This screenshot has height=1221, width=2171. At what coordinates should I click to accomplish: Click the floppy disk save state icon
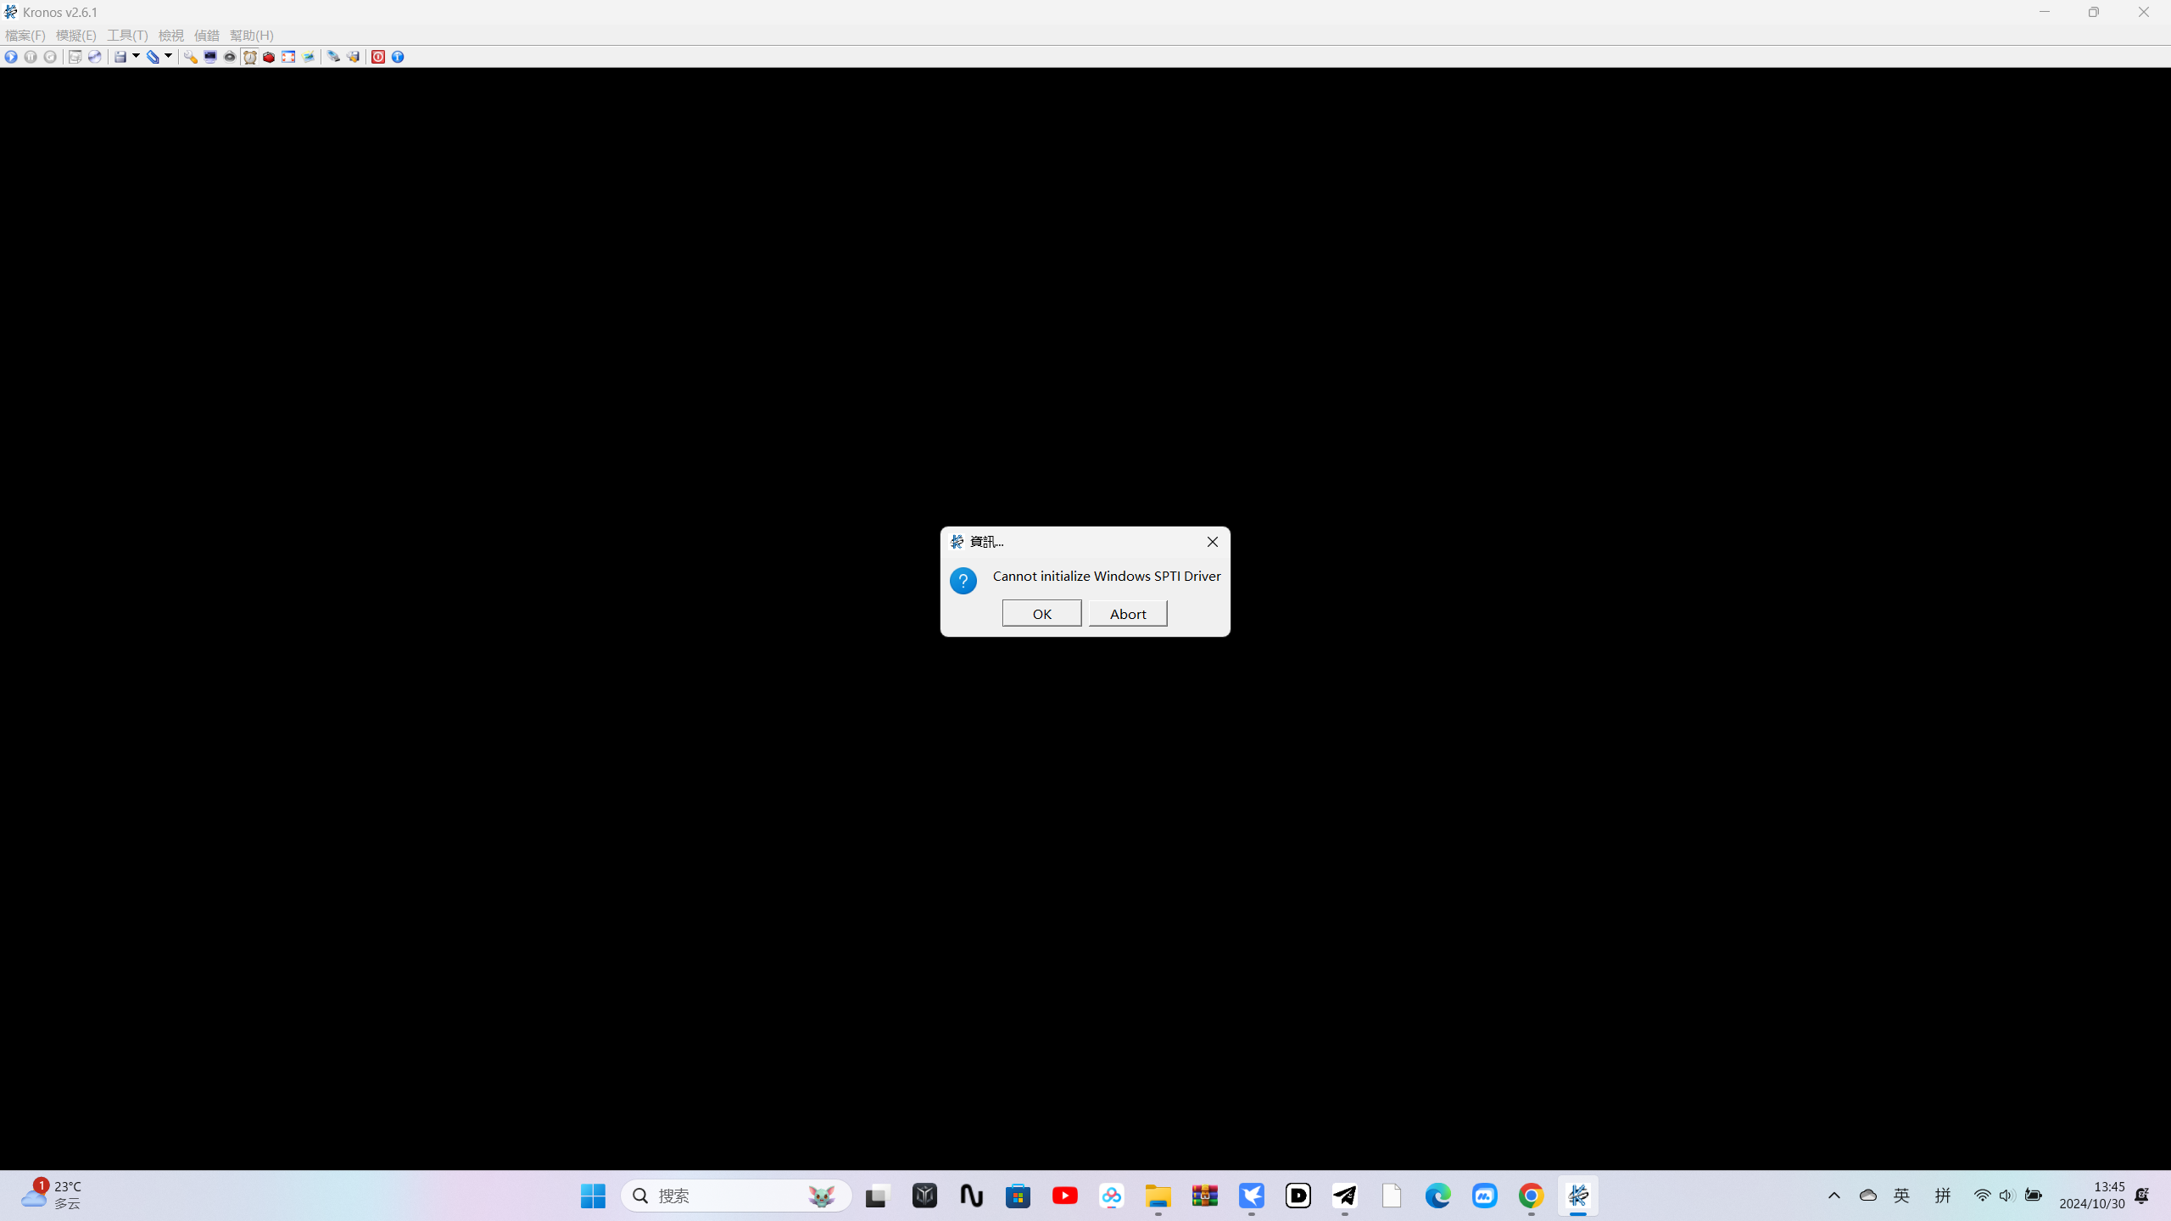tap(120, 57)
